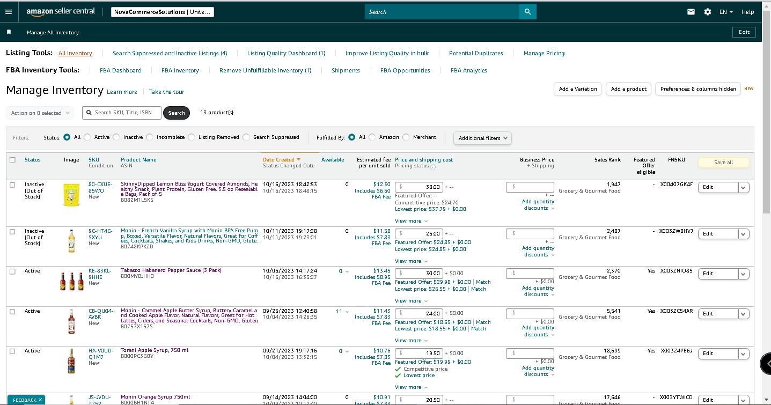Viewport: 771px width, 405px height.
Task: Click the Amazon Seller Central logo
Action: [61, 11]
